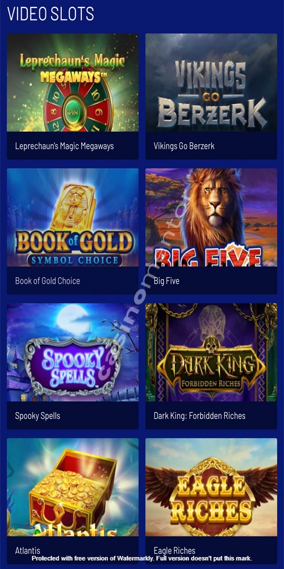284x569 pixels.
Task: Click the golden pharaoh book icon
Action: 73,207
